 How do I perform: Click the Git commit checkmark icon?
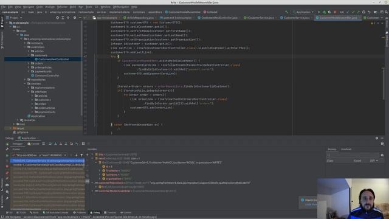click(x=353, y=12)
